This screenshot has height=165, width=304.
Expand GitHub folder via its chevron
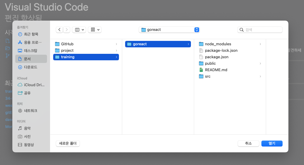coord(116,44)
